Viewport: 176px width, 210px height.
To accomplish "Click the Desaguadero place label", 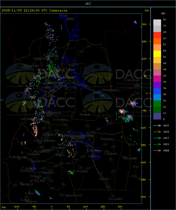I will tap(111, 90).
